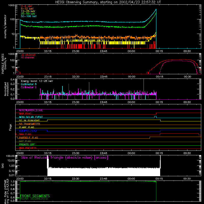Click the SC_TRANSMITTER flag label
Viewport: 204px width, 204px height.
click(x=29, y=124)
